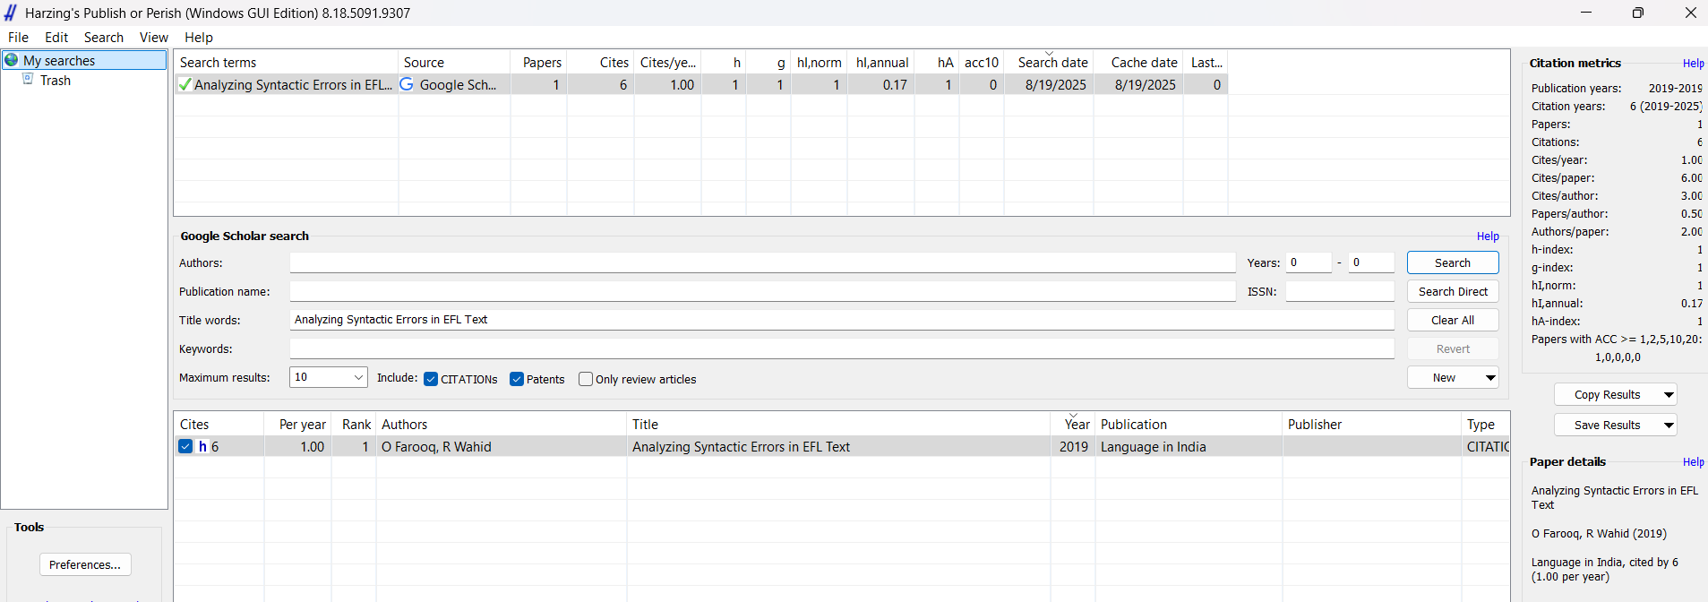This screenshot has height=602, width=1708.
Task: Click the green checkmark on the saved search row
Action: 185,85
